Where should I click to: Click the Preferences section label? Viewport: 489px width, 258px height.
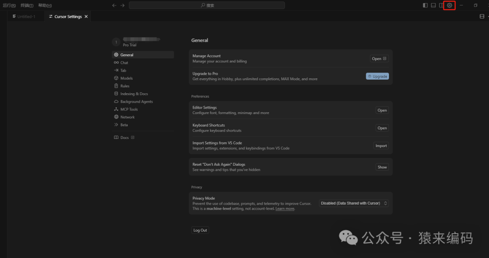coord(200,96)
